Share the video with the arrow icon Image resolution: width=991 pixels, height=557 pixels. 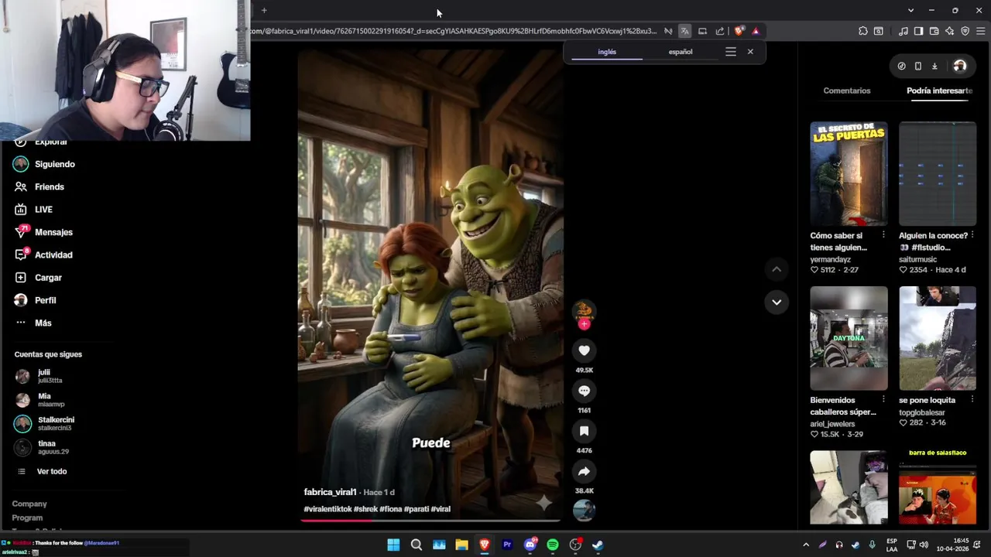(584, 471)
